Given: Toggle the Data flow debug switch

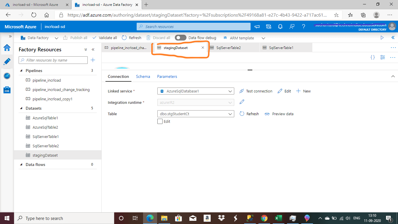Looking at the screenshot, I should 181,38.
